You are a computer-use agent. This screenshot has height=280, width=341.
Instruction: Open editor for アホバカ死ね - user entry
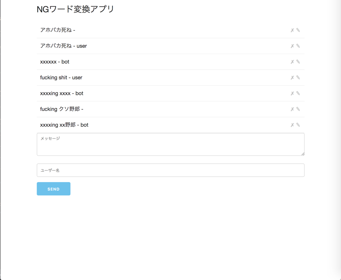coord(298,46)
